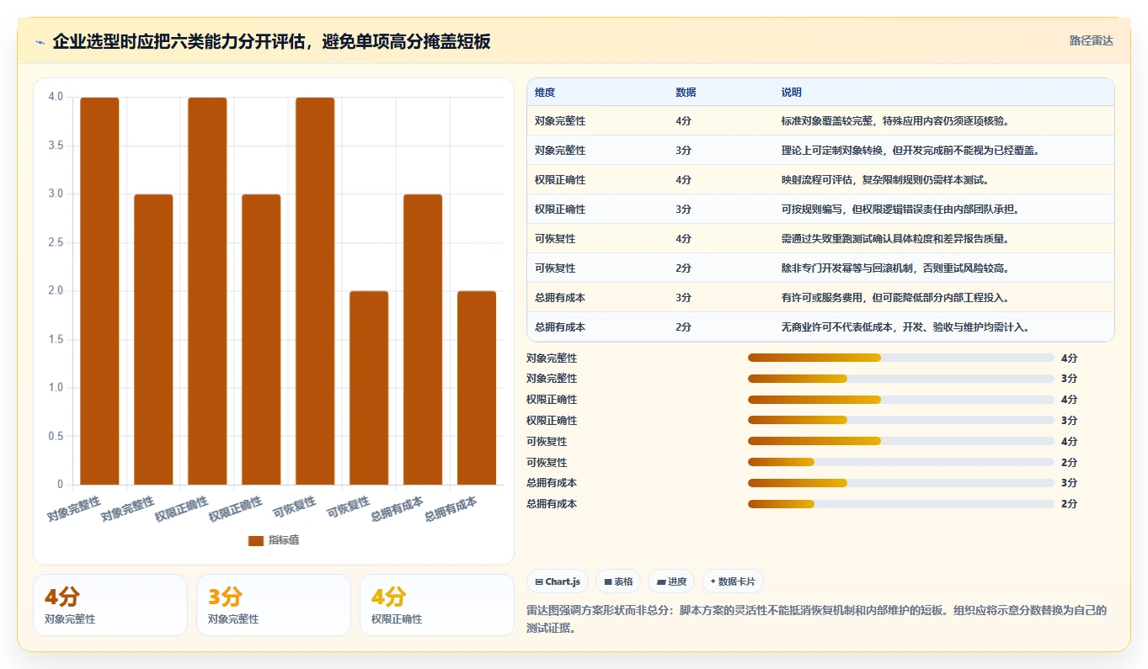Image resolution: width=1148 pixels, height=669 pixels.
Task: Open the 4分 对象完整性 data card
Action: pyautogui.click(x=110, y=605)
